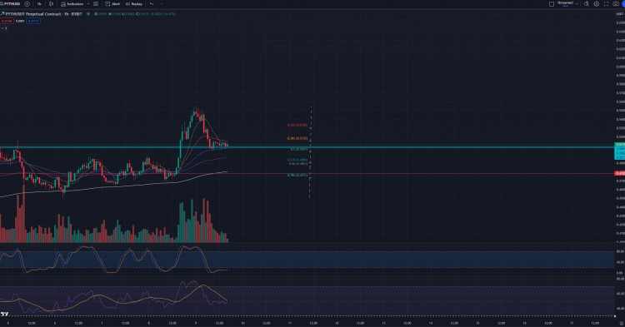This screenshot has width=625, height=327.
Task: Open the Unnamed layout save name
Action: [565, 3]
